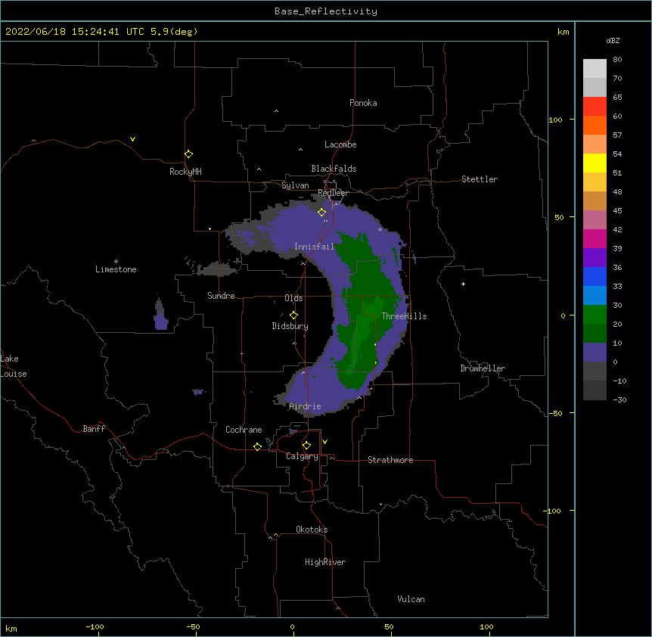This screenshot has height=637, width=652.
Task: Click the Airdrie city label
Action: coord(305,406)
